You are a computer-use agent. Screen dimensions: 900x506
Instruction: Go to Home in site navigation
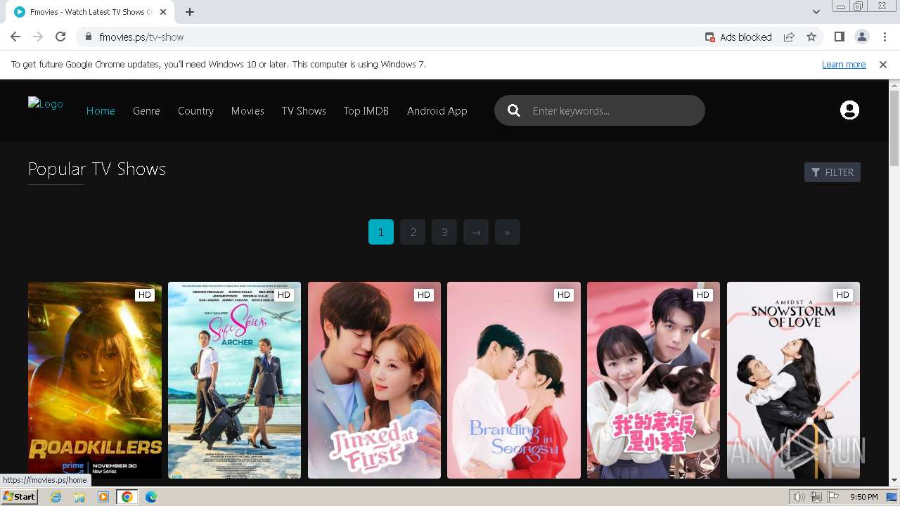tap(101, 111)
